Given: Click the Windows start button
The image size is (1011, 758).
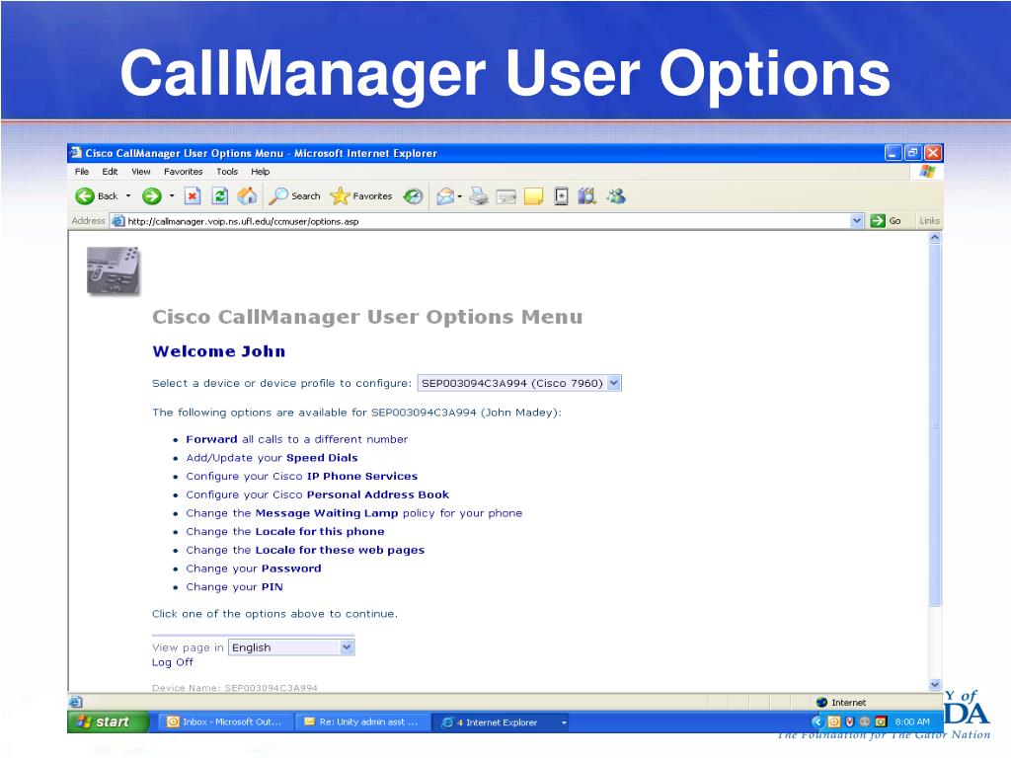Looking at the screenshot, I should [108, 721].
